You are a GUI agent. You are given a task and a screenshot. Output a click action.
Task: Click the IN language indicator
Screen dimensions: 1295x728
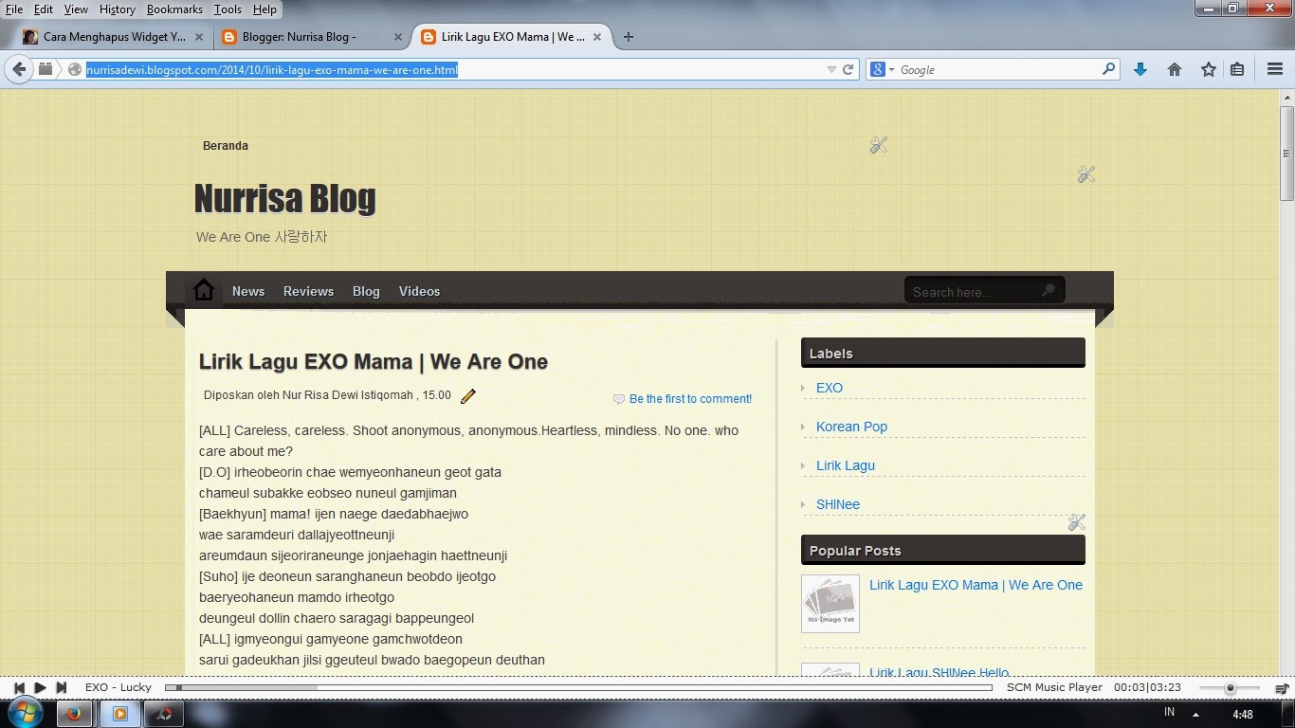click(x=1169, y=712)
